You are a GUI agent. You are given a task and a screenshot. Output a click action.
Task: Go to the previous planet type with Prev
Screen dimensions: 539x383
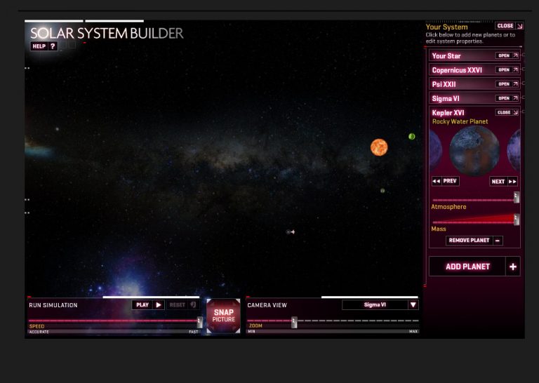coord(445,181)
